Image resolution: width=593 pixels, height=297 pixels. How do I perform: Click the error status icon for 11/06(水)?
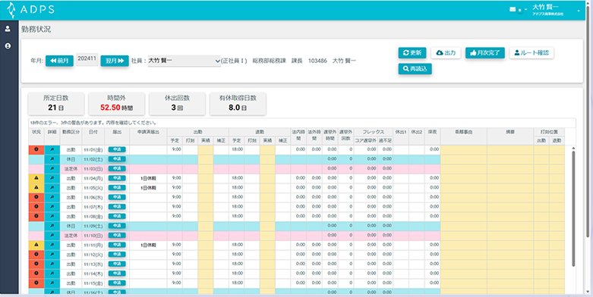pyautogui.click(x=36, y=198)
